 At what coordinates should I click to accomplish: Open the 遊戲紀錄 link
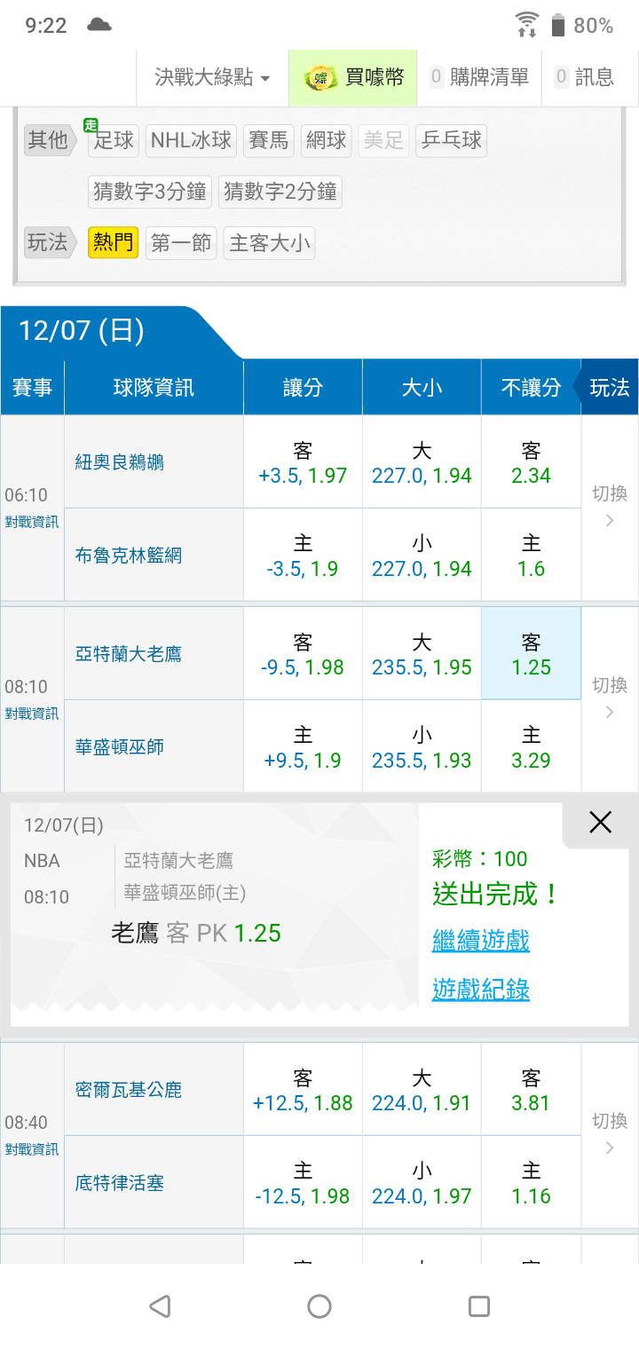(x=480, y=989)
